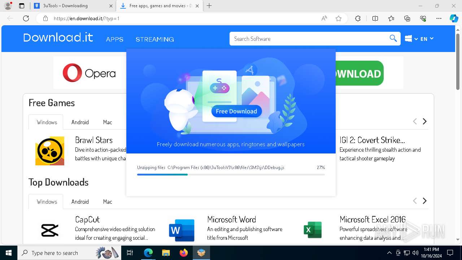The width and height of the screenshot is (462, 260).
Task: Click the Free Download button
Action: (x=236, y=111)
